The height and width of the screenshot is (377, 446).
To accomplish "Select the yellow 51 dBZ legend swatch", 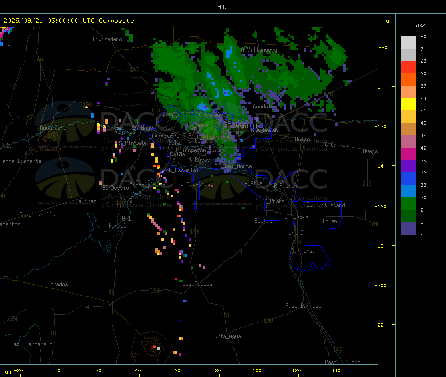I will point(408,105).
